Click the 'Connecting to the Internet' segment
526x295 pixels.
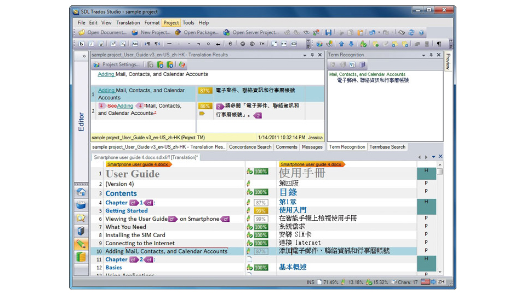pos(140,243)
